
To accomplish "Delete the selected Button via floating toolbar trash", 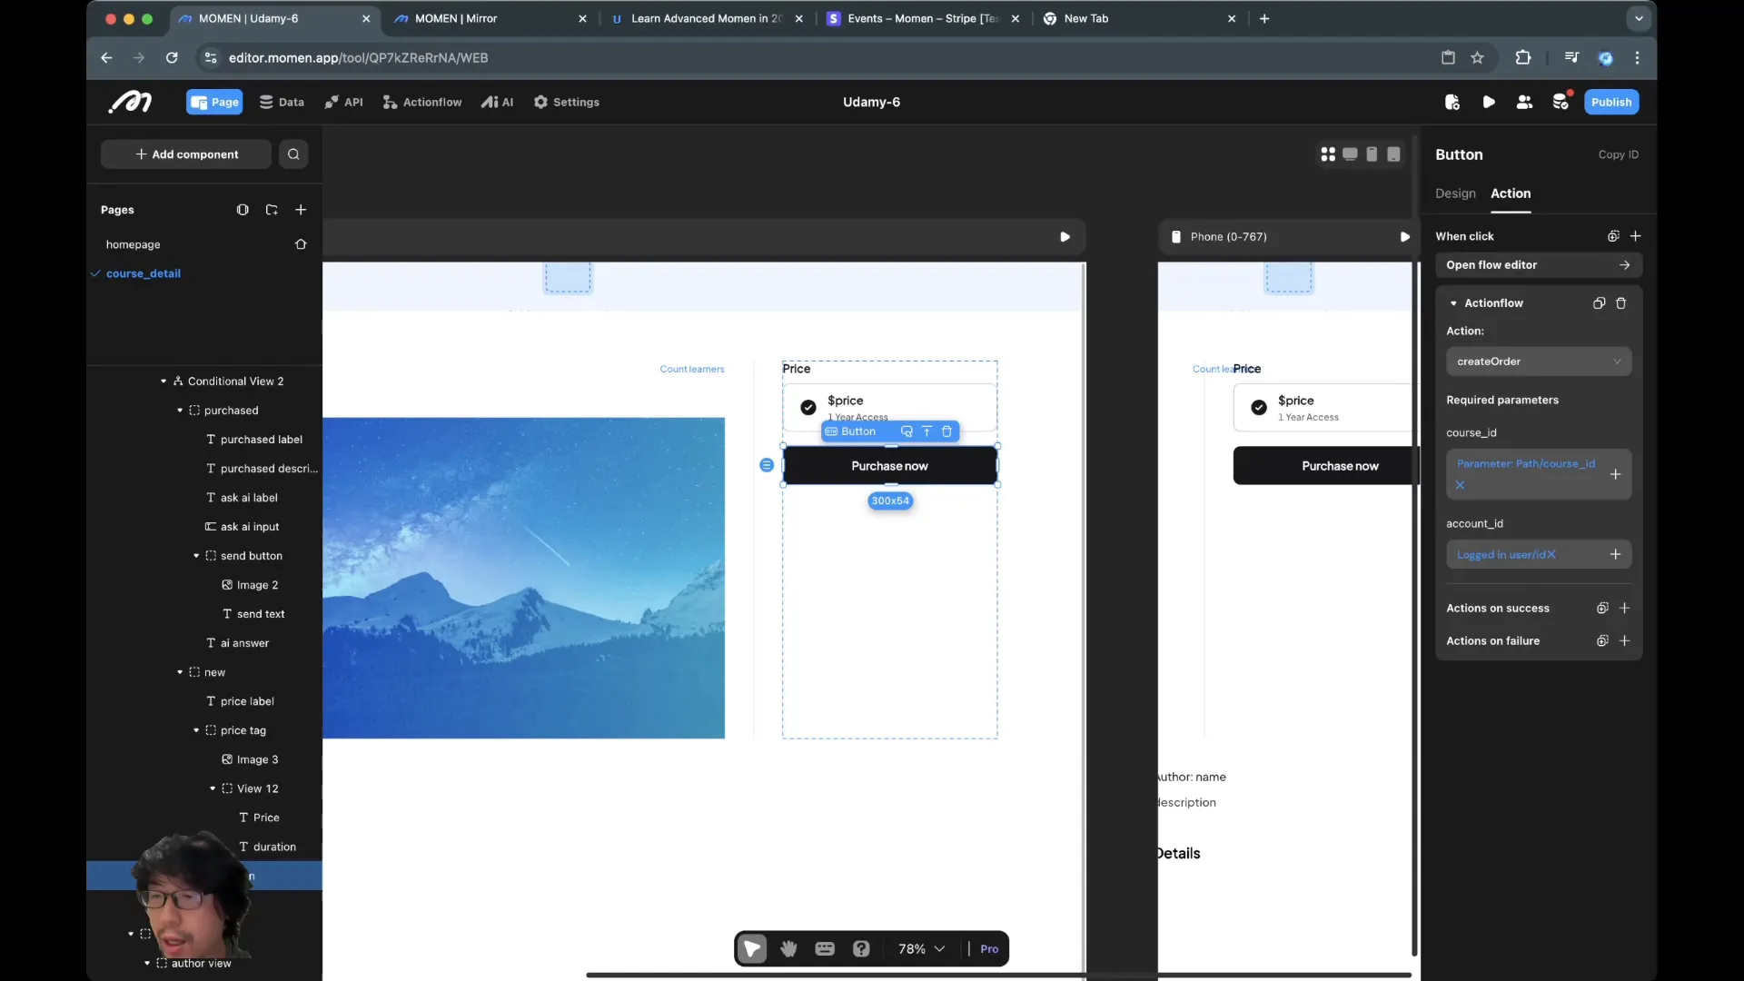I will 946,431.
